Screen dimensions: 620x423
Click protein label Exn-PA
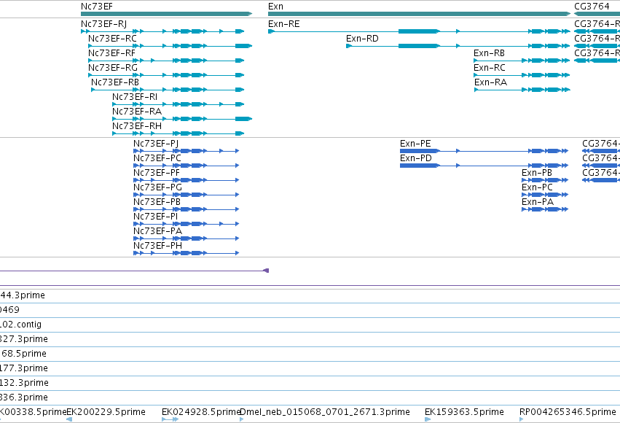[538, 202]
